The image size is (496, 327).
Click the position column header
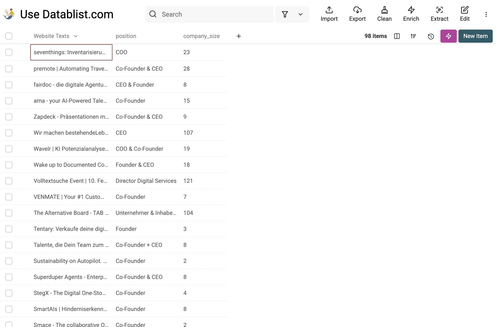(x=126, y=36)
